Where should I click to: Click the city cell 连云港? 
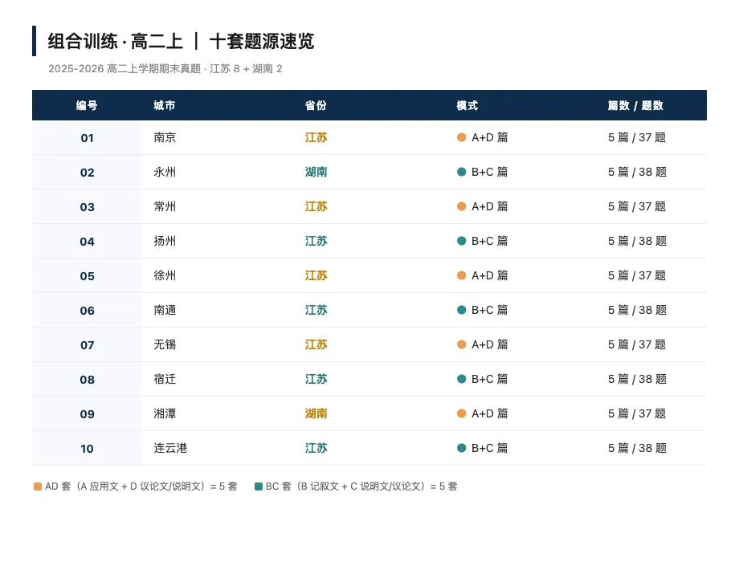(170, 448)
